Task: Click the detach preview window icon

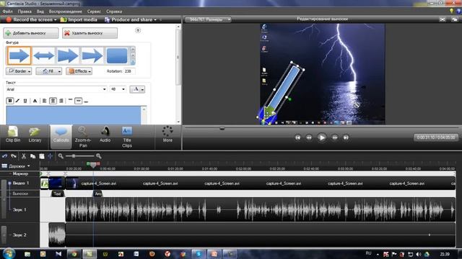Action: tap(454, 19)
